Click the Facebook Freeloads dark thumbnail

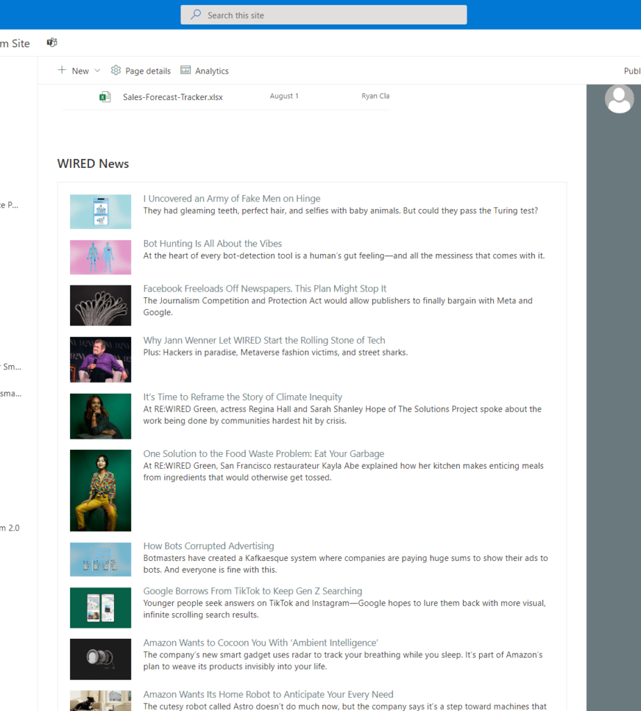point(101,306)
